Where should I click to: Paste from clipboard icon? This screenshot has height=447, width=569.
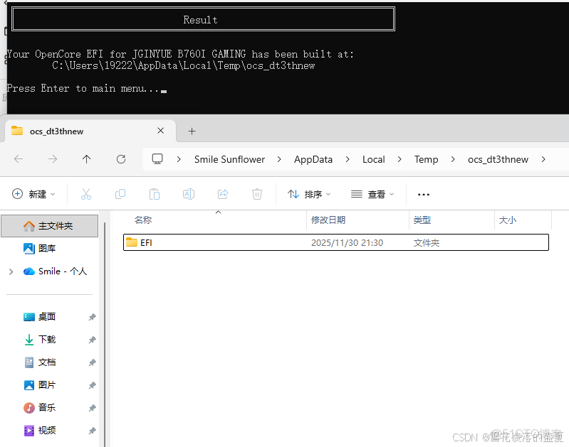(x=155, y=194)
